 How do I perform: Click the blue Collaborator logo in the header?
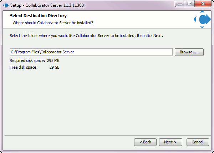[202, 19]
